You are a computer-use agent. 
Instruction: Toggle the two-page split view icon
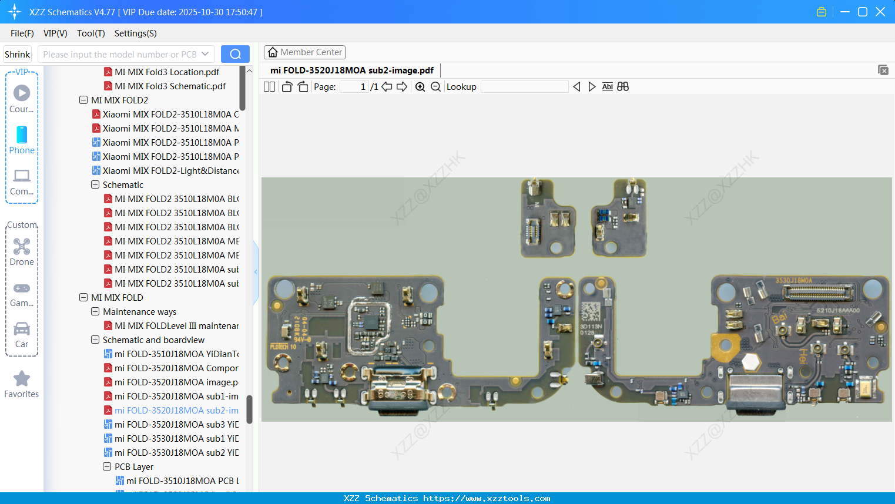coord(269,87)
